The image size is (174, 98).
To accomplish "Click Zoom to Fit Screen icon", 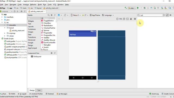I will coord(128,19).
